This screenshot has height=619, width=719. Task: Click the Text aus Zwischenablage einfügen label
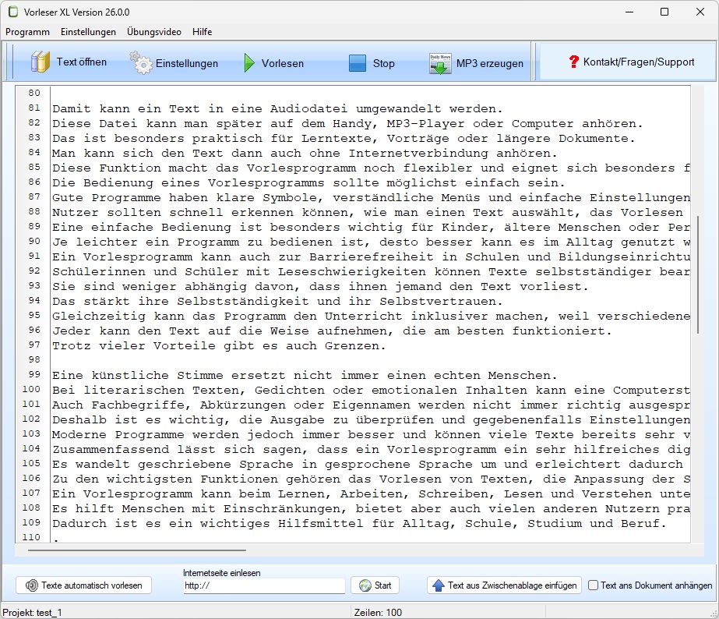click(x=513, y=585)
